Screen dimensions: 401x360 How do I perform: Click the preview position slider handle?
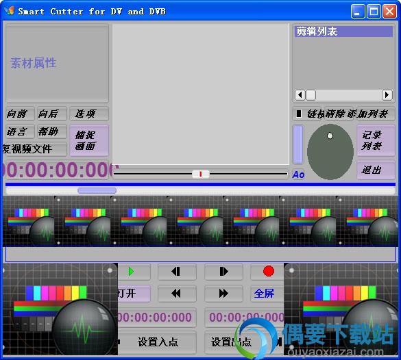[201, 174]
